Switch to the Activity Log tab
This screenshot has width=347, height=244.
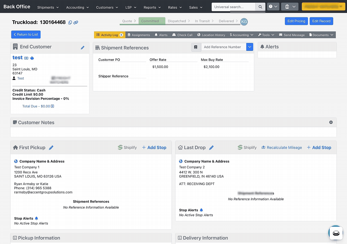110,35
